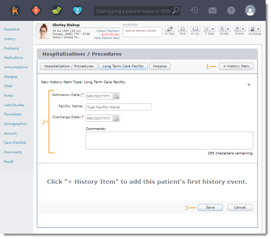Click the Print icon
The width and height of the screenshot is (271, 239).
182,29
